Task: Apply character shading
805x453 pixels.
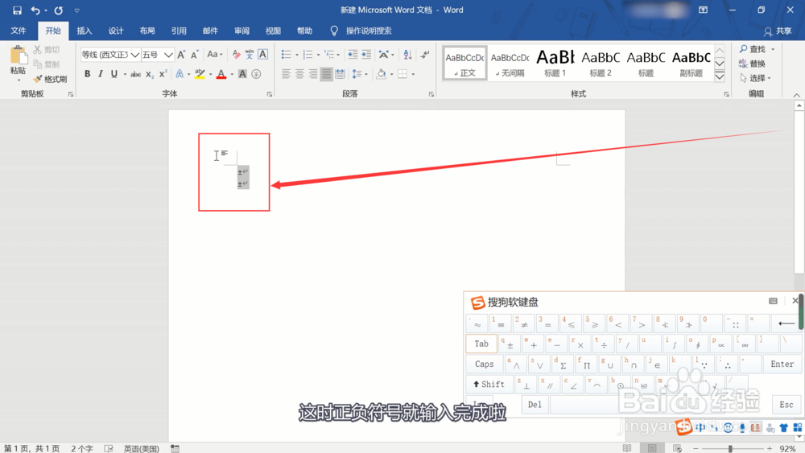Action: pyautogui.click(x=242, y=74)
